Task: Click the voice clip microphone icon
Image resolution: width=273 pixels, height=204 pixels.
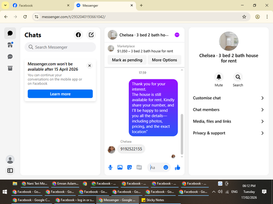Action: point(110,167)
